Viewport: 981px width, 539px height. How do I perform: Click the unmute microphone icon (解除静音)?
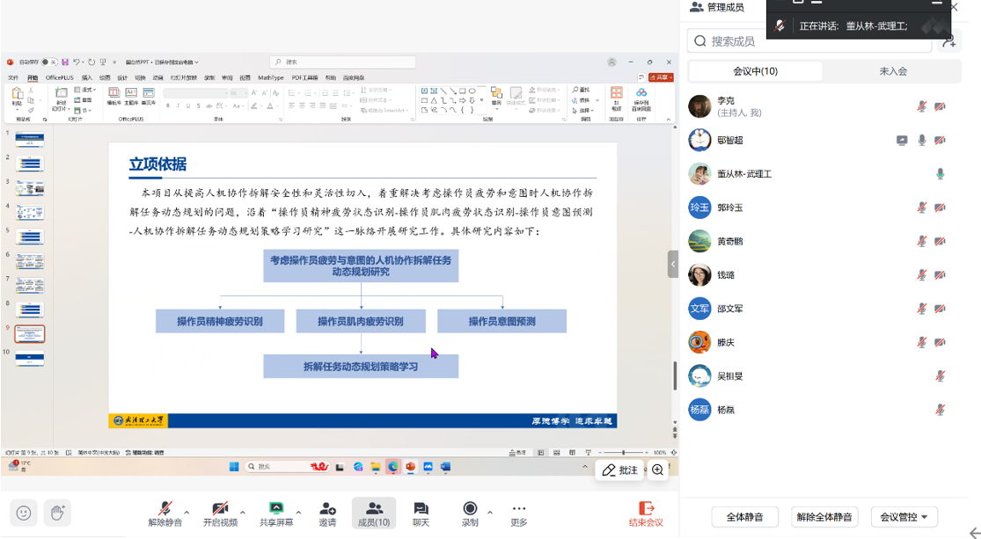pos(165,509)
